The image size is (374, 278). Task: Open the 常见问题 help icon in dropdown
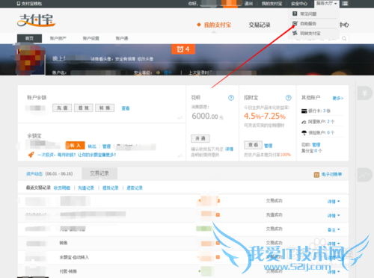tap(295, 13)
